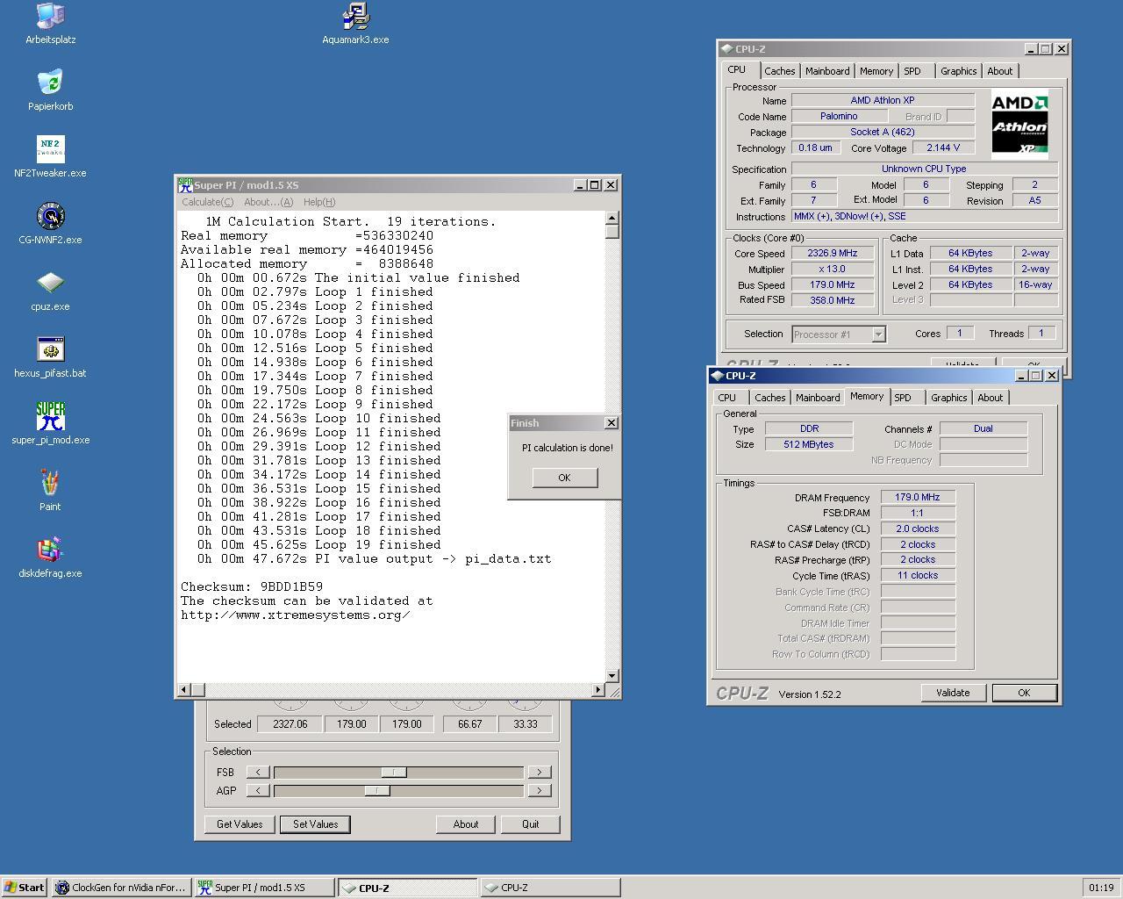This screenshot has height=899, width=1123.
Task: Click OK in CPU-Z Memory window
Action: click(x=1024, y=693)
